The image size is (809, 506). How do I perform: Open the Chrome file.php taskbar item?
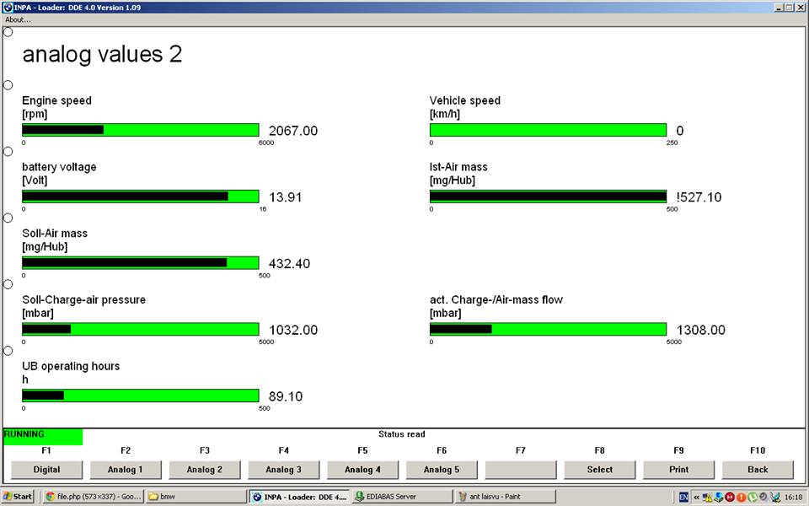[93, 497]
